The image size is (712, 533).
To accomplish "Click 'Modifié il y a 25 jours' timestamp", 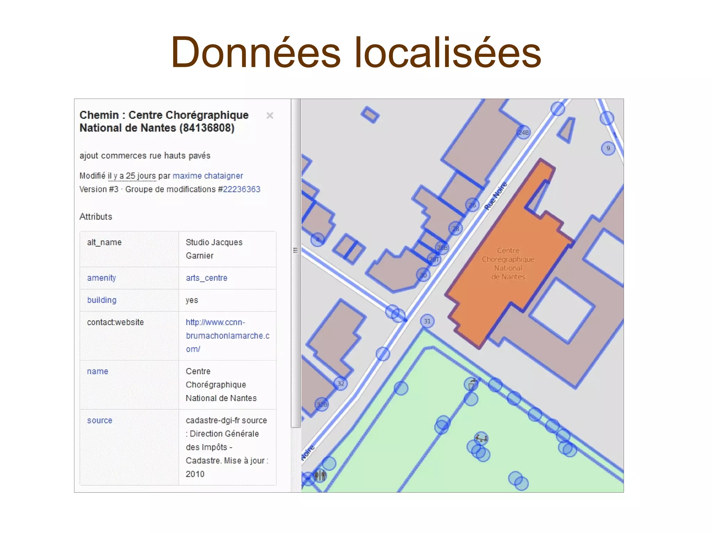I will pos(118,176).
